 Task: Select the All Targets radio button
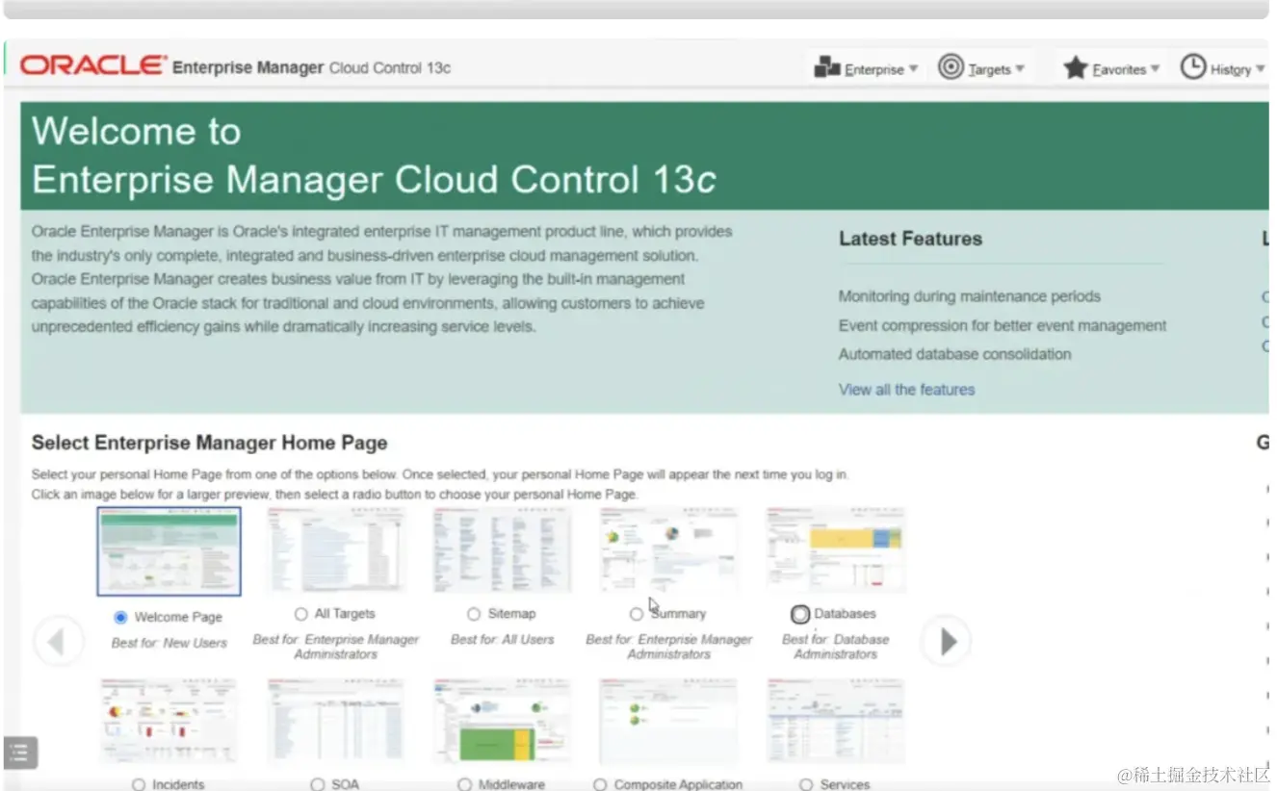pyautogui.click(x=301, y=614)
